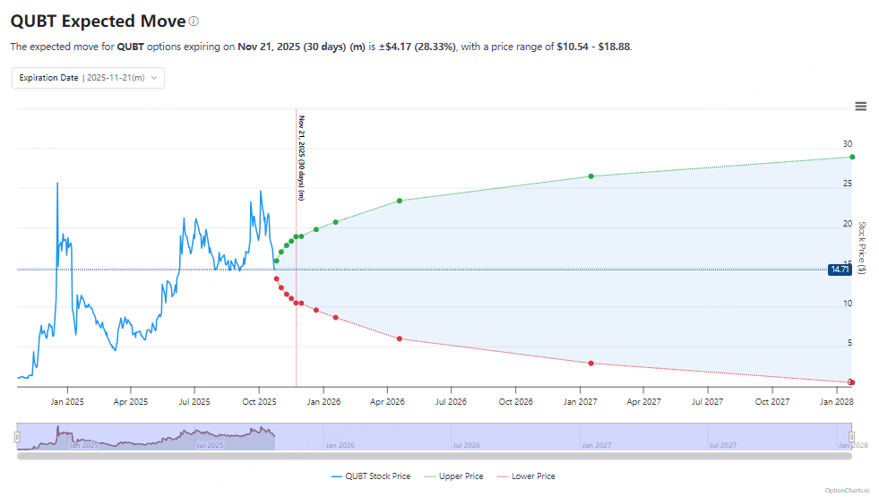Click the price range $10.54 - $18.88 text
Image resolution: width=879 pixels, height=497 pixels.
click(594, 47)
